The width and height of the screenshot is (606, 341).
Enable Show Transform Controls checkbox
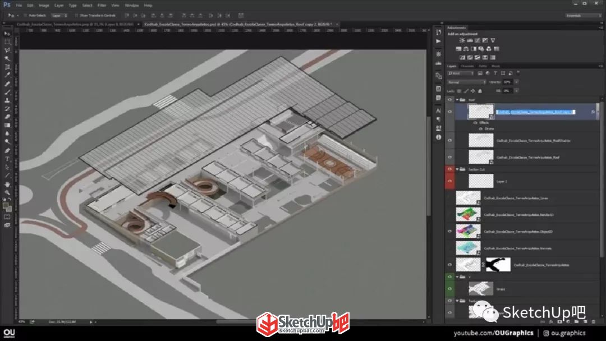pos(76,16)
